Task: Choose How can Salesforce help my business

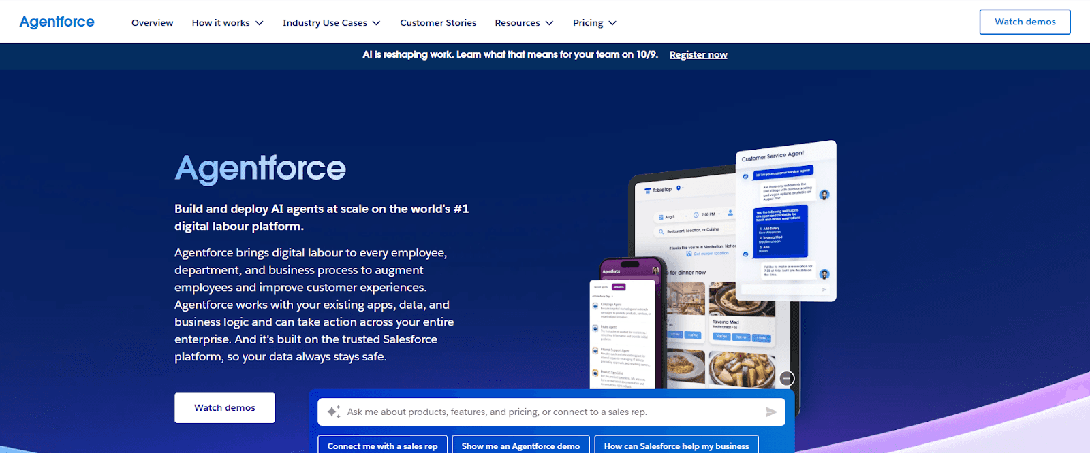Action: [x=676, y=445]
